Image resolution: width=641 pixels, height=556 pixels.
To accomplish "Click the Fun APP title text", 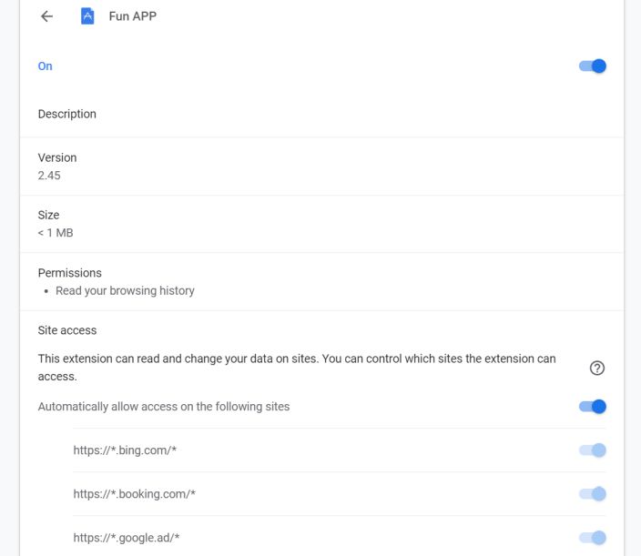I will tap(133, 16).
